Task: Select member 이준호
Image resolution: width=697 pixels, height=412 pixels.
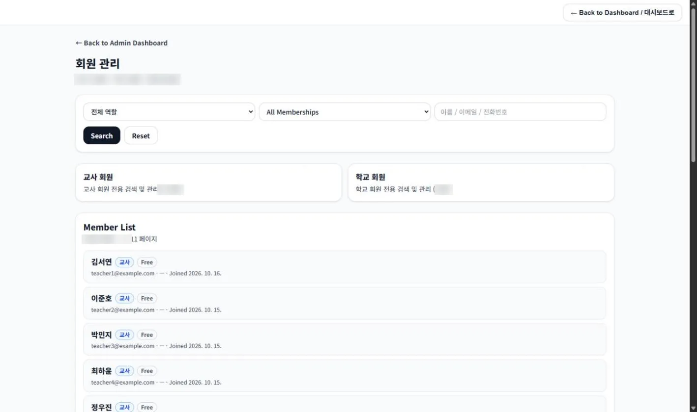Action: click(x=345, y=303)
